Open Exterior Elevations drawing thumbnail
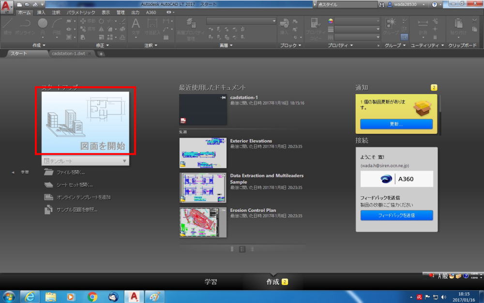 [203, 153]
